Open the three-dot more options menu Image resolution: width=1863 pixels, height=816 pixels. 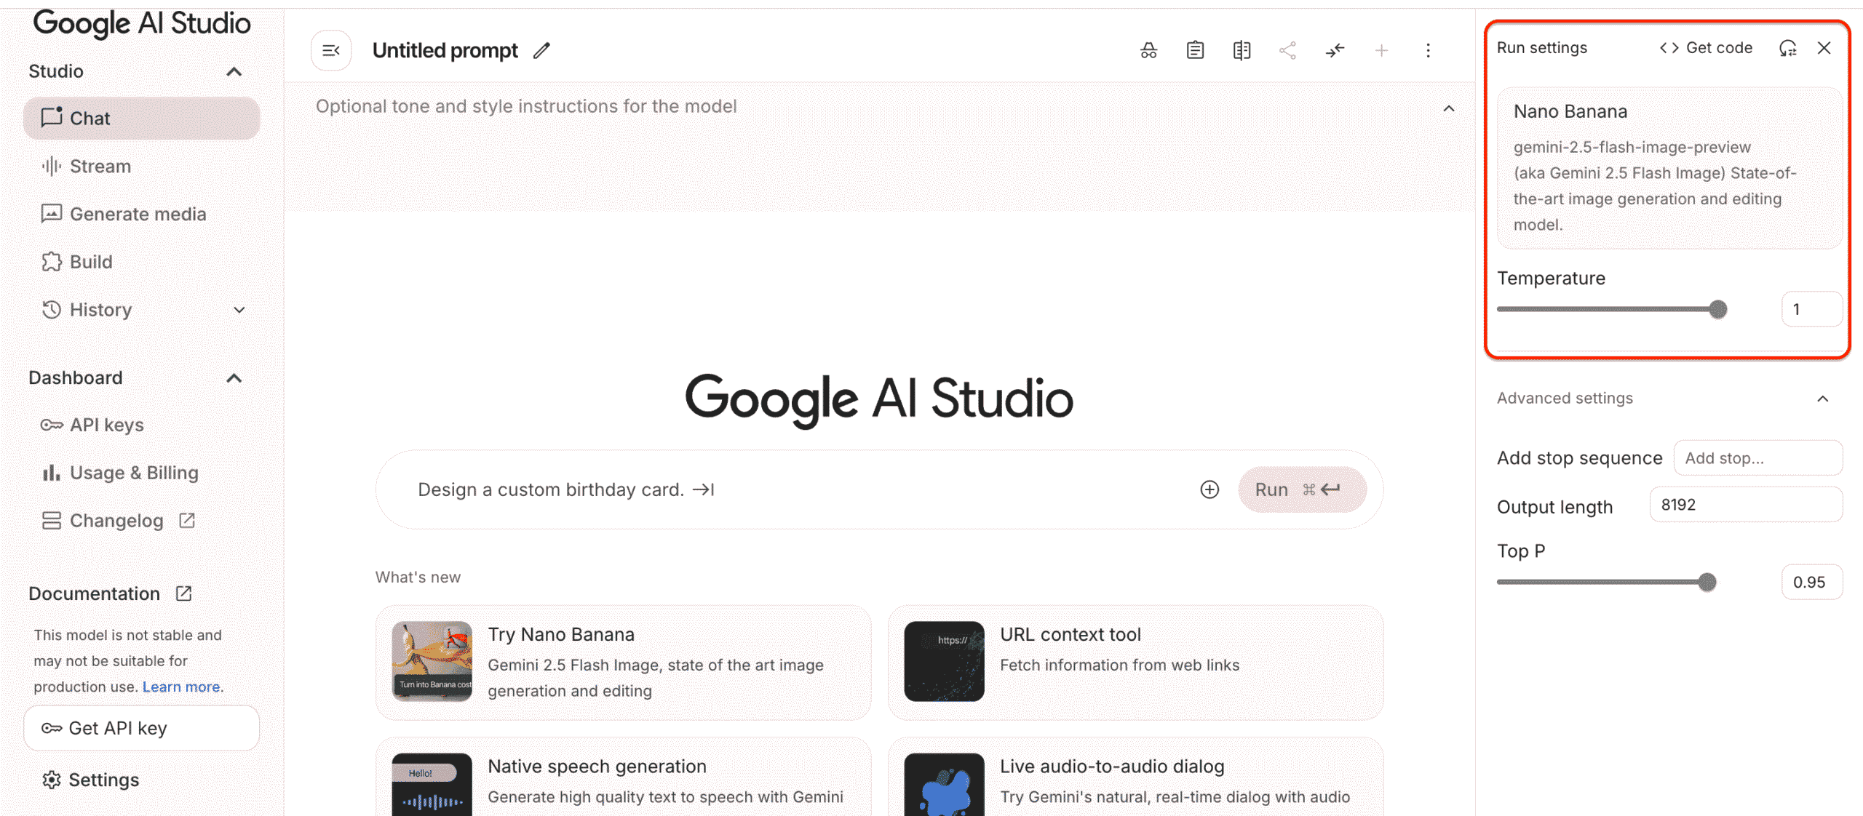(x=1428, y=50)
